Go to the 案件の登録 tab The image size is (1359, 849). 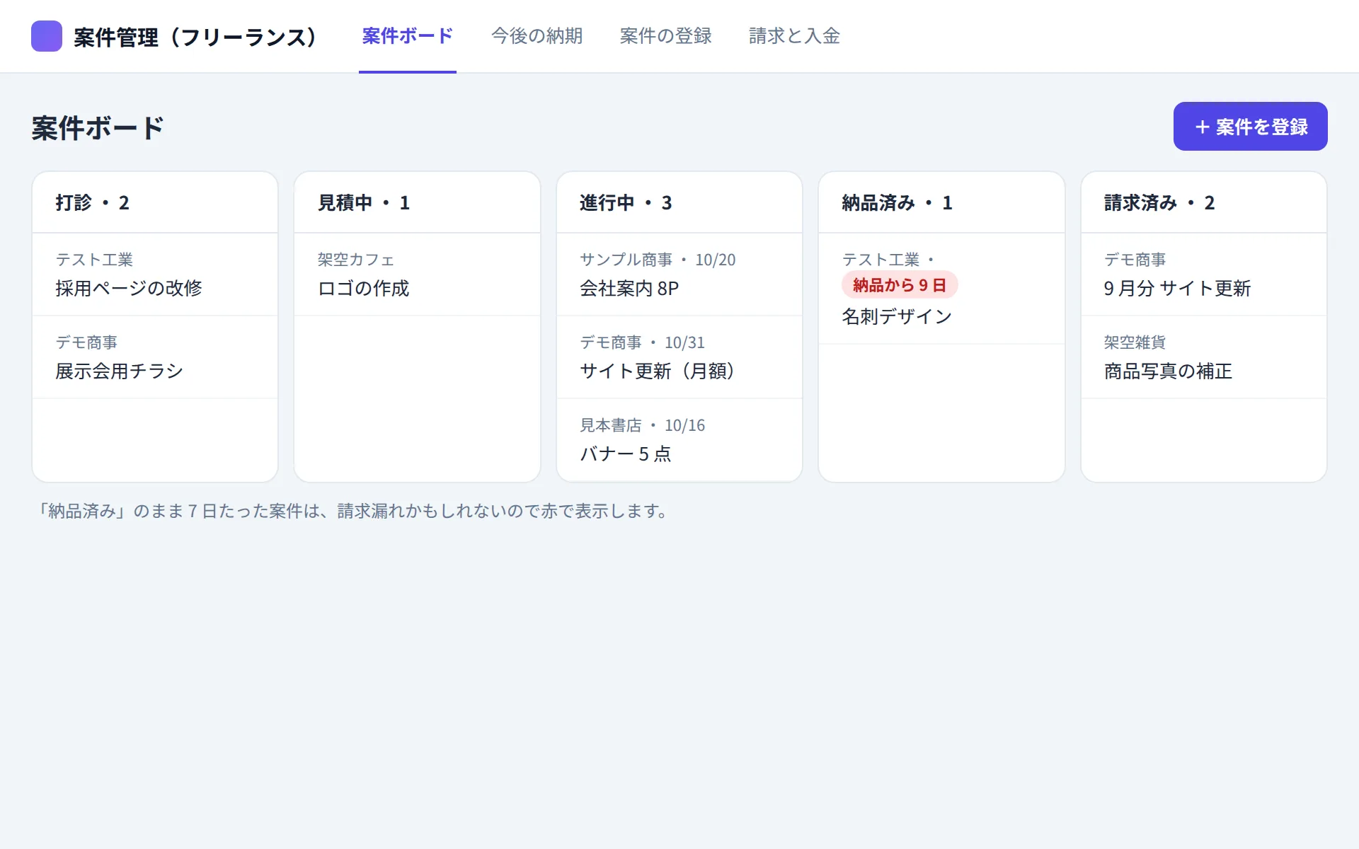coord(666,36)
